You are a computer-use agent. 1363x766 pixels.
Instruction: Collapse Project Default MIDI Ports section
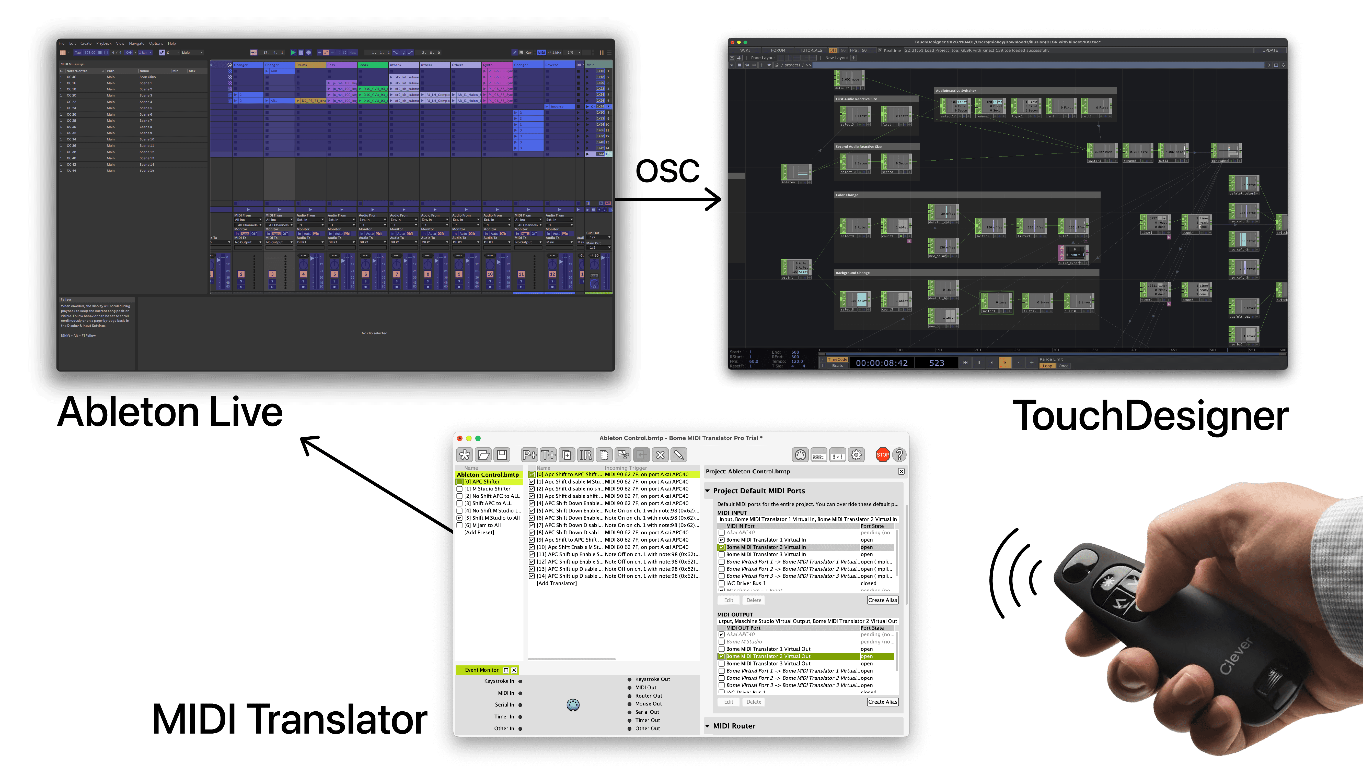click(707, 491)
